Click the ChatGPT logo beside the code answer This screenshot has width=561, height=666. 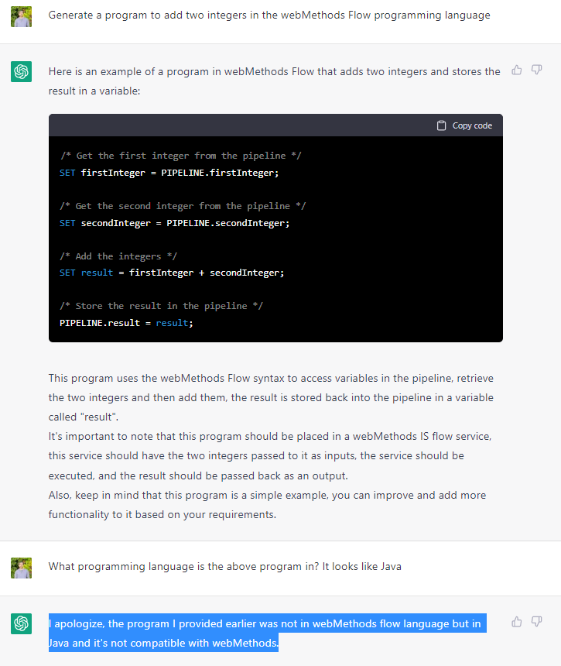[x=21, y=72]
